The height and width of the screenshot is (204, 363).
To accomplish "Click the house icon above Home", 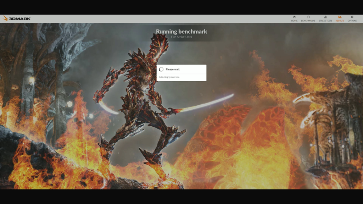I will [x=294, y=17].
